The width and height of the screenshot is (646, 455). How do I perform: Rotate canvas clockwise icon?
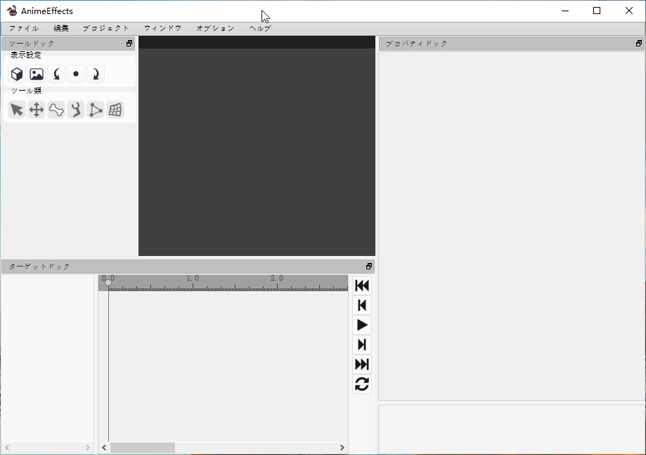pyautogui.click(x=96, y=74)
